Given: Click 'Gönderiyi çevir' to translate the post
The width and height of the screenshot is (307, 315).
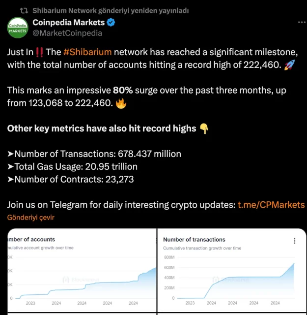Looking at the screenshot, I should [x=31, y=218].
